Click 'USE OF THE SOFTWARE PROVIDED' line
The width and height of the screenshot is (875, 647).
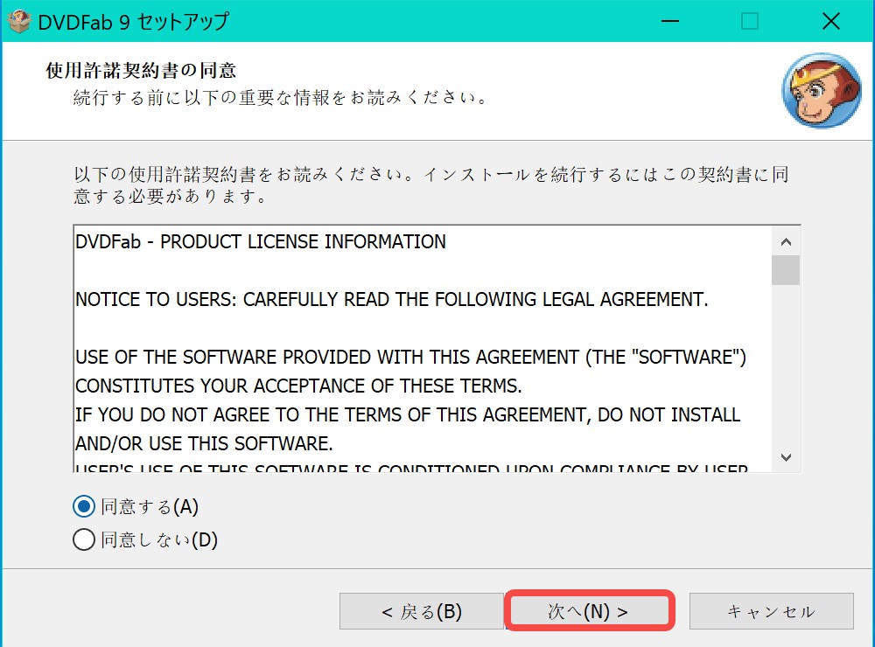[x=410, y=357]
